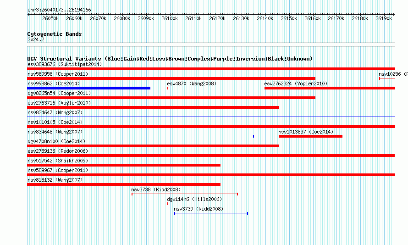Image resolution: width=408 pixels, height=245 pixels.
Task: Click nsv834648 (Wong2007) label
Action: coord(55,132)
